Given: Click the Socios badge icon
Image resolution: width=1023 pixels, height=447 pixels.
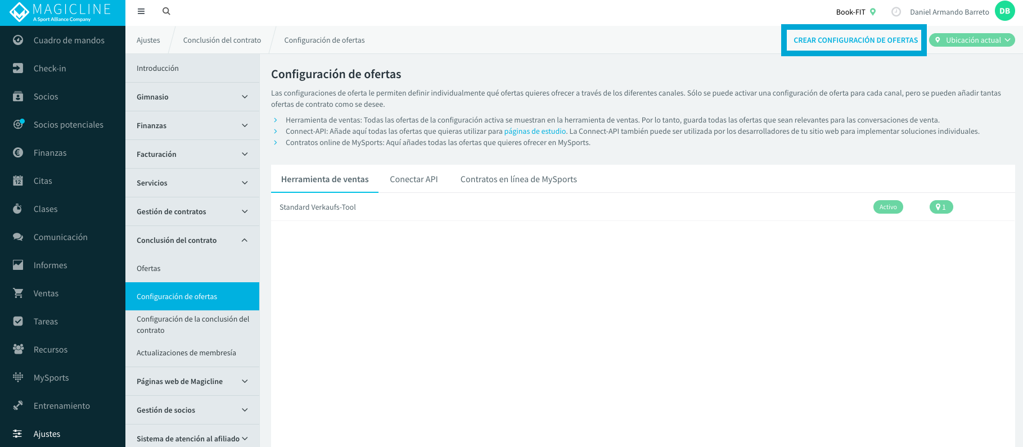Looking at the screenshot, I should click(x=18, y=96).
